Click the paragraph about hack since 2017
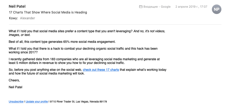The image size is (228, 112). [83, 50]
